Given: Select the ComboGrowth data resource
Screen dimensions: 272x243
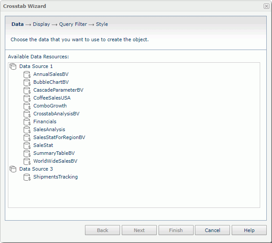Looking at the screenshot, I should coord(50,106).
